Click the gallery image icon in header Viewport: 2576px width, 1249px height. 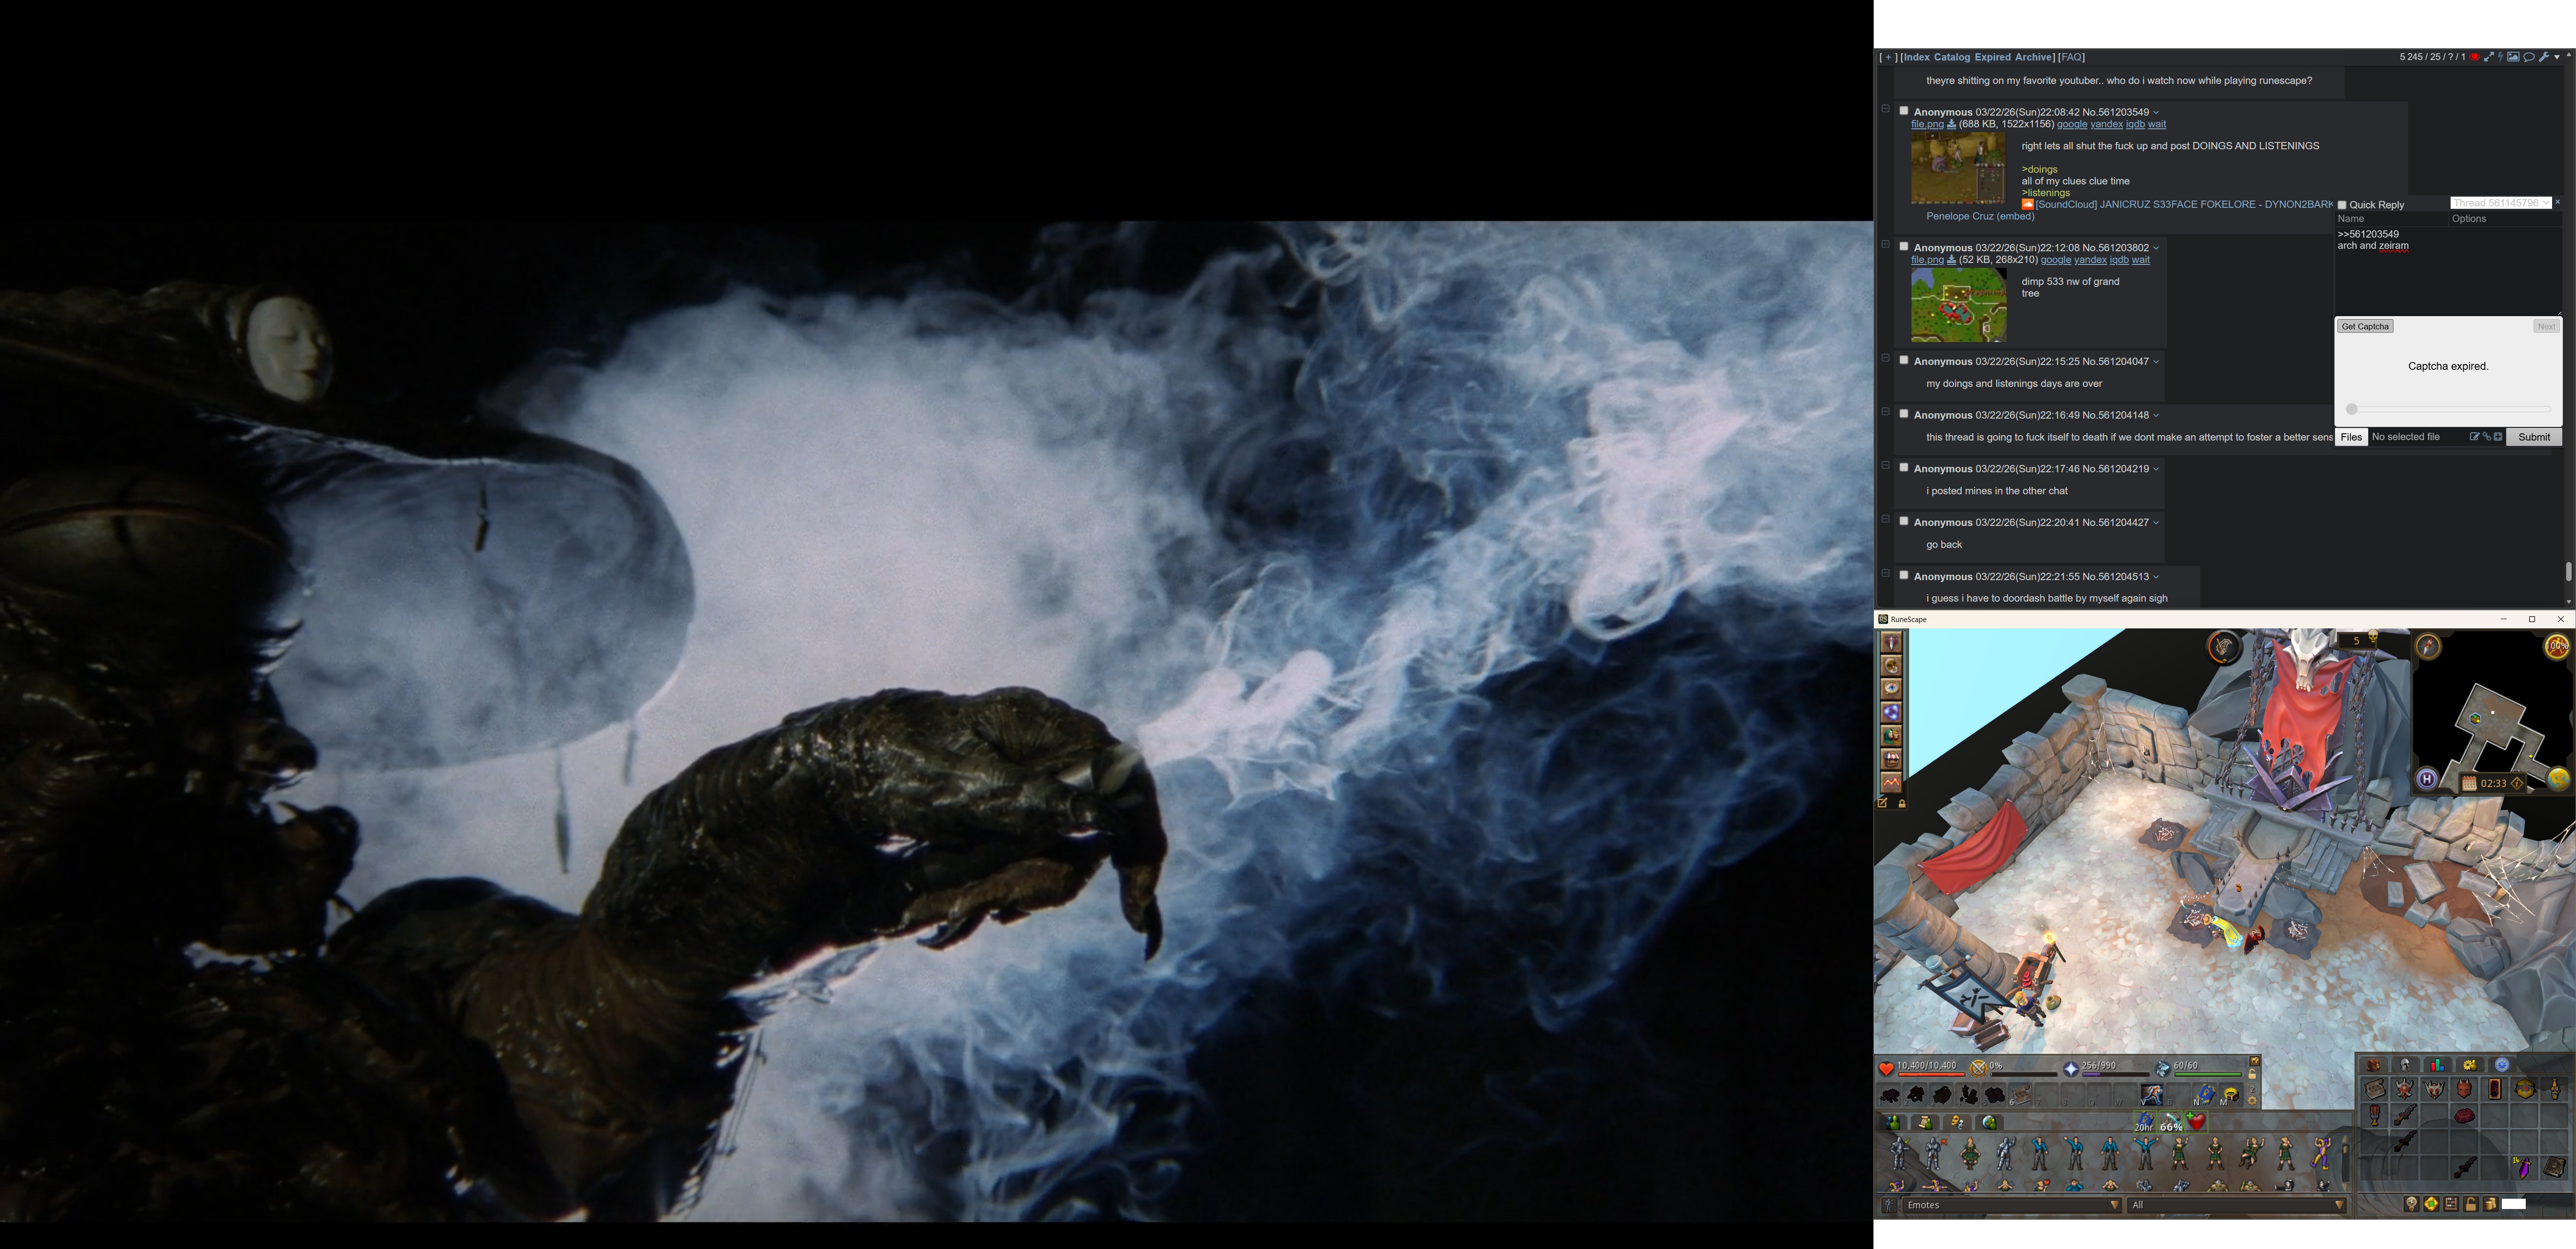click(x=2513, y=57)
